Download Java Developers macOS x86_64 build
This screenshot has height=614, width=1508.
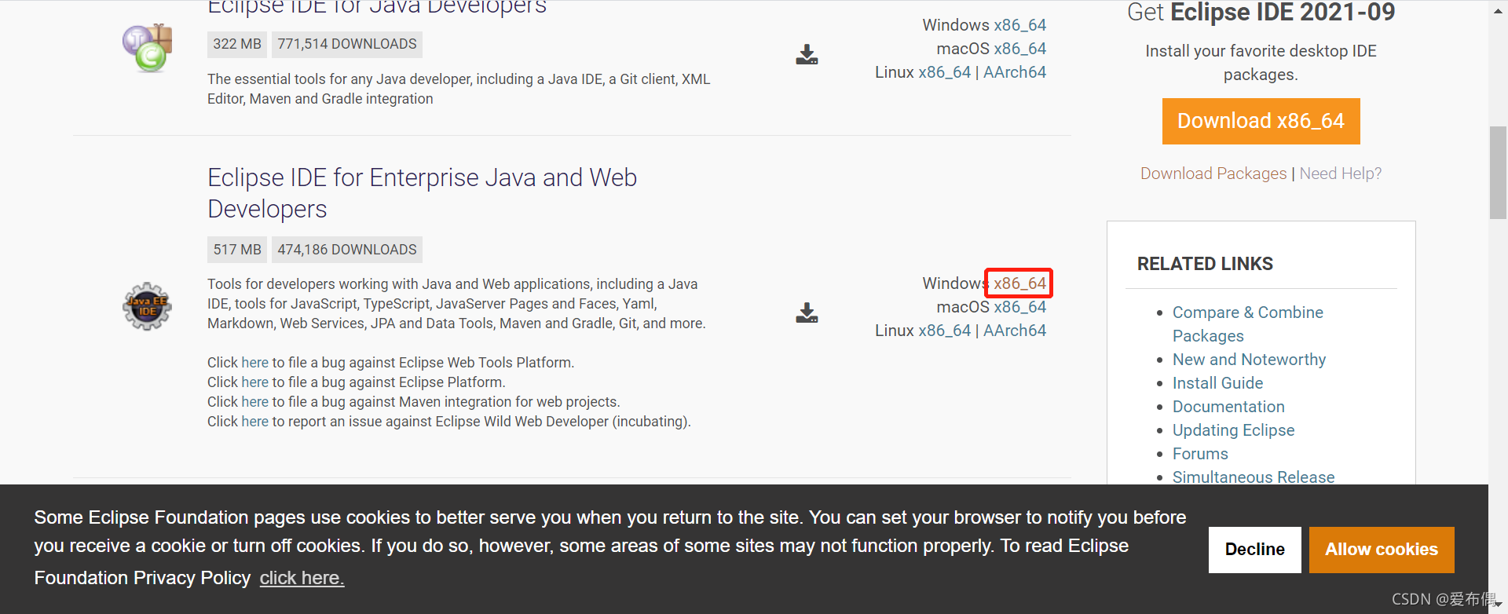(x=1019, y=49)
